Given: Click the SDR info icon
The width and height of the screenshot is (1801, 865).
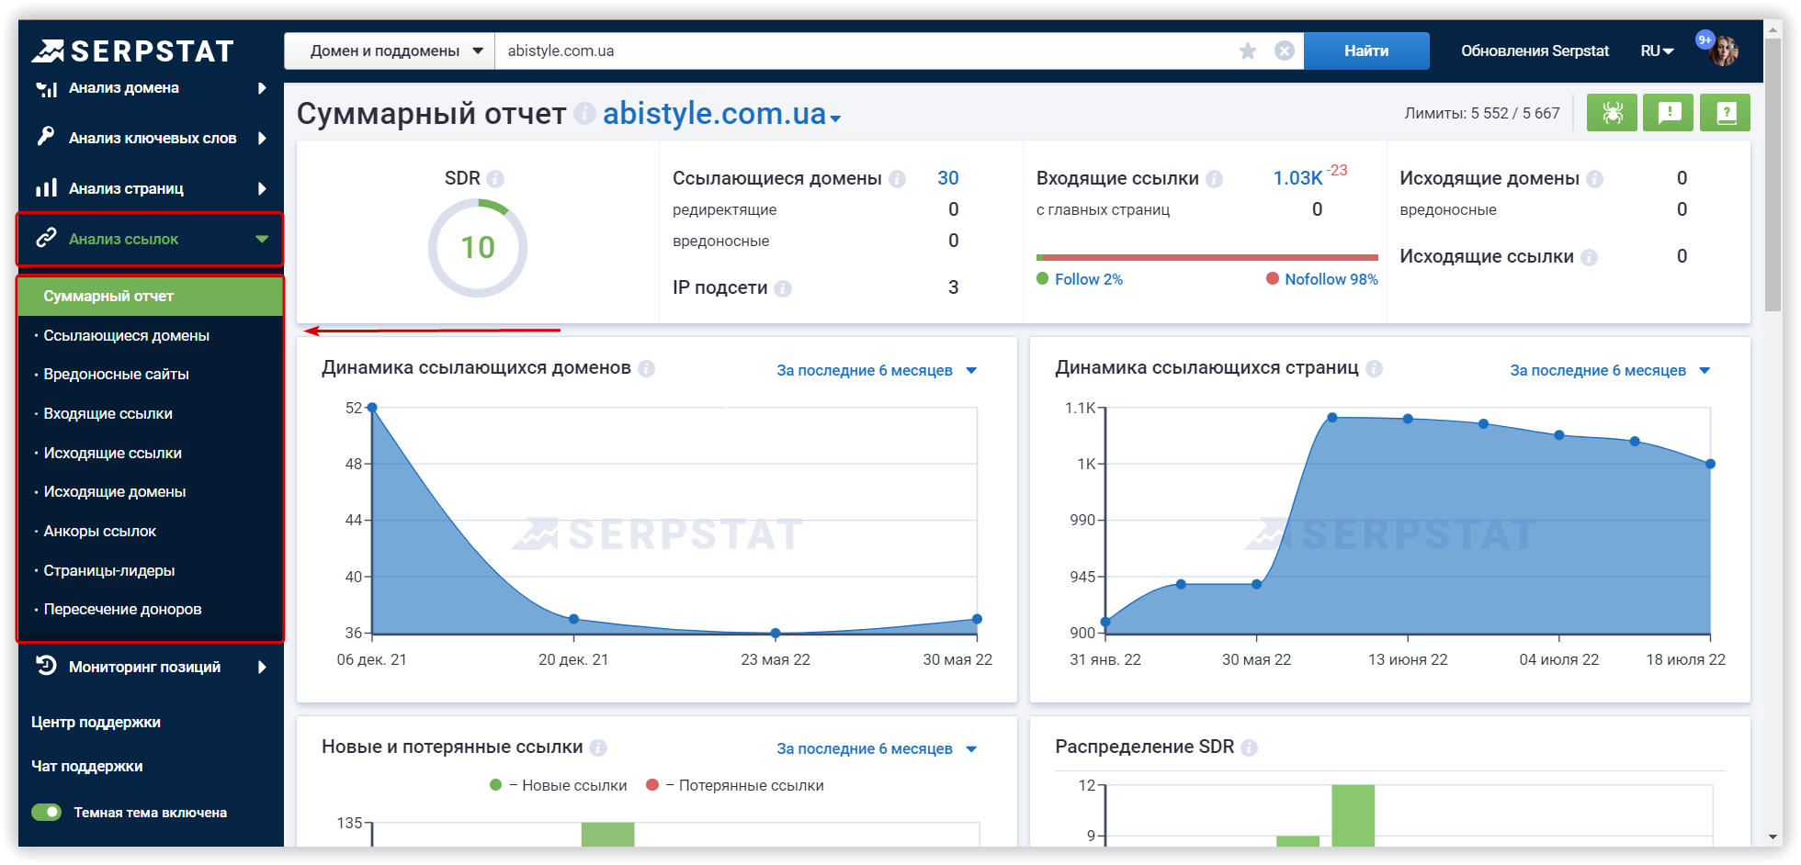Looking at the screenshot, I should (x=495, y=179).
